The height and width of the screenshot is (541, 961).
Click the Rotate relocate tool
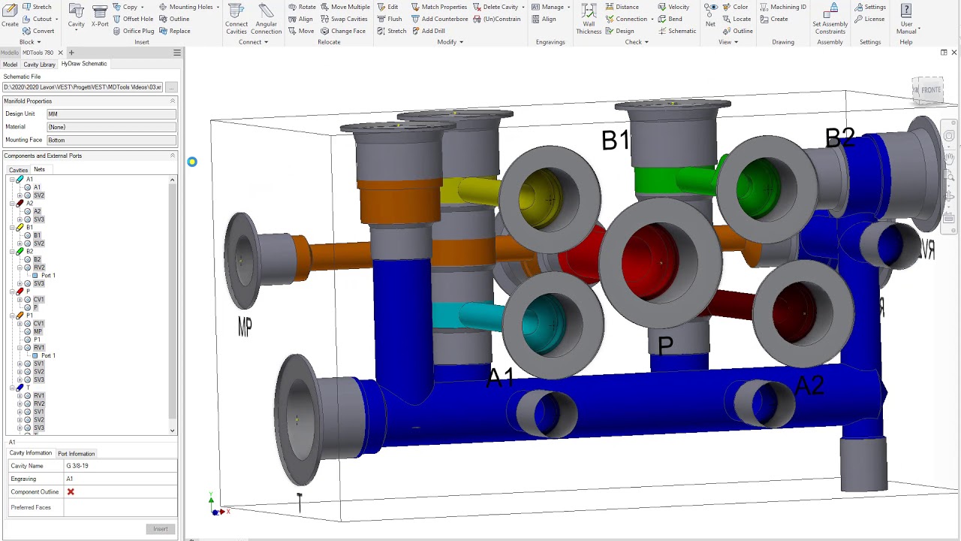coord(302,7)
